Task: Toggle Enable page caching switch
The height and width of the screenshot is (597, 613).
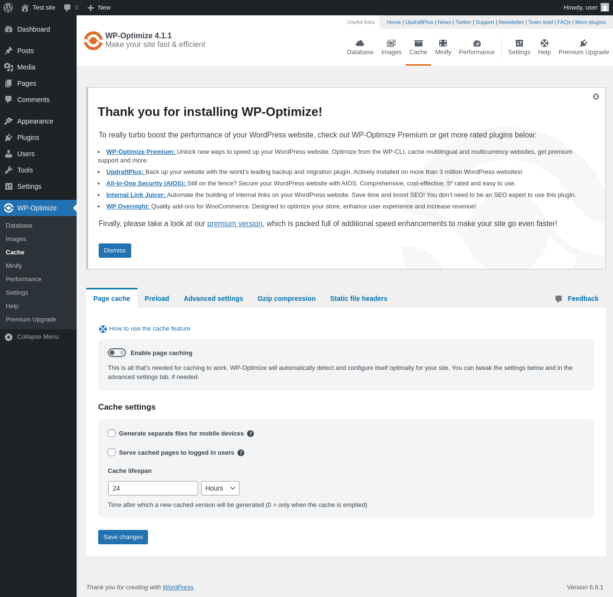Action: point(117,353)
